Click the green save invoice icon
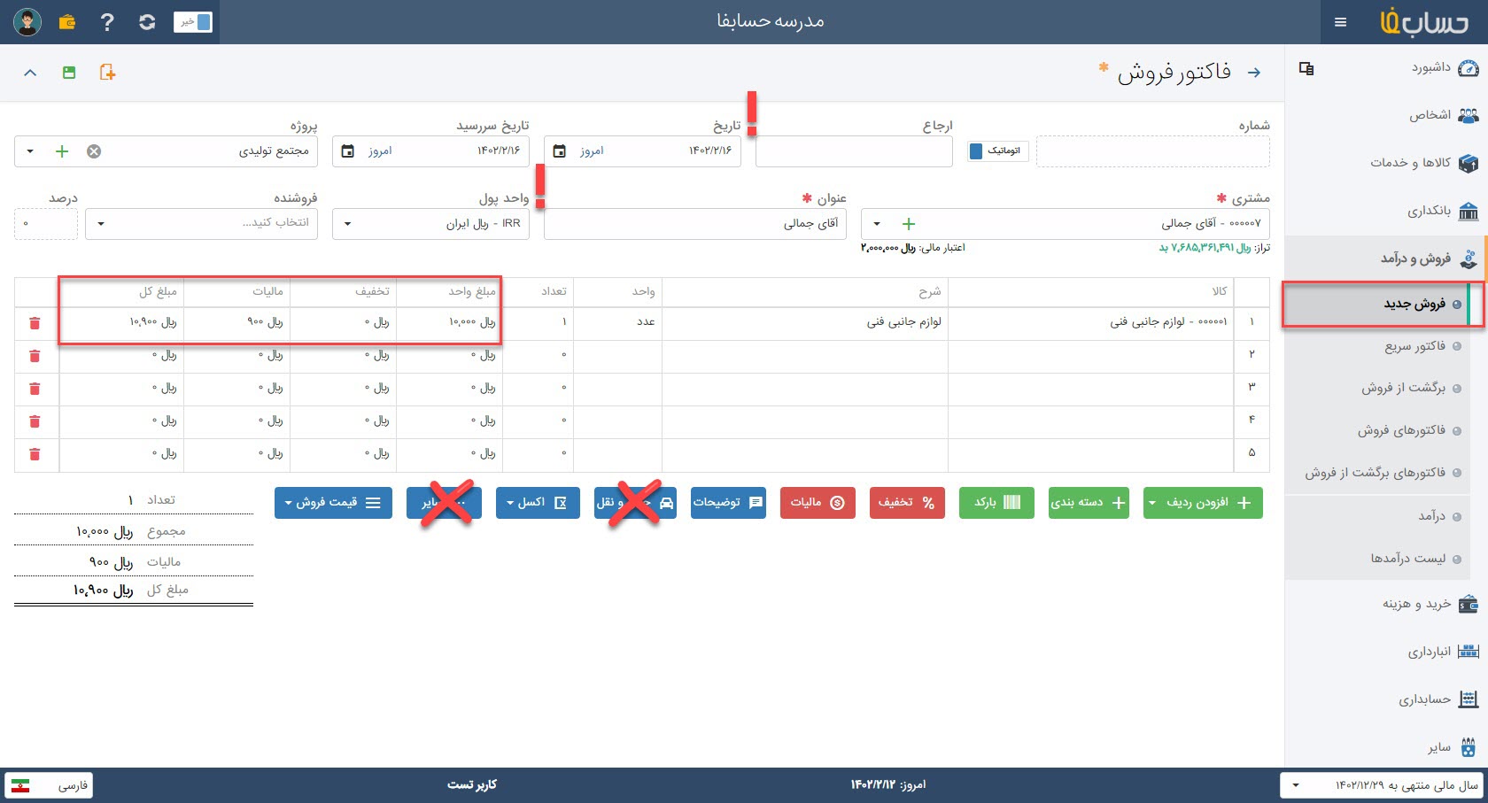The width and height of the screenshot is (1488, 803). pyautogui.click(x=69, y=73)
